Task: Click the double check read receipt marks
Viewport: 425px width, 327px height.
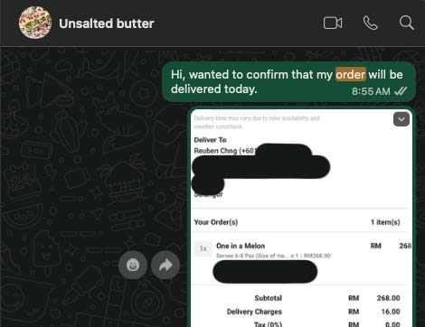Action: (401, 91)
